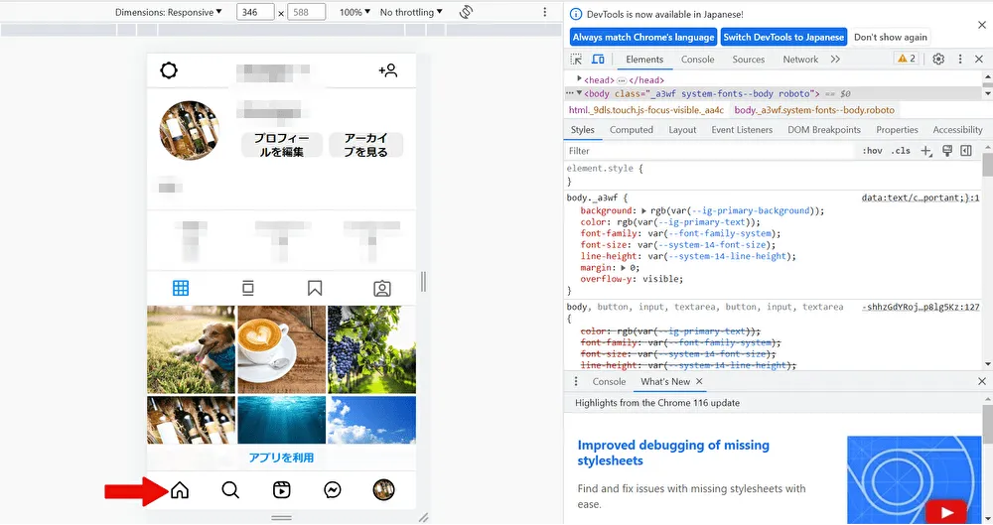Open the drawer three-dot menu
Screen dimensions: 993x525
click(576, 381)
